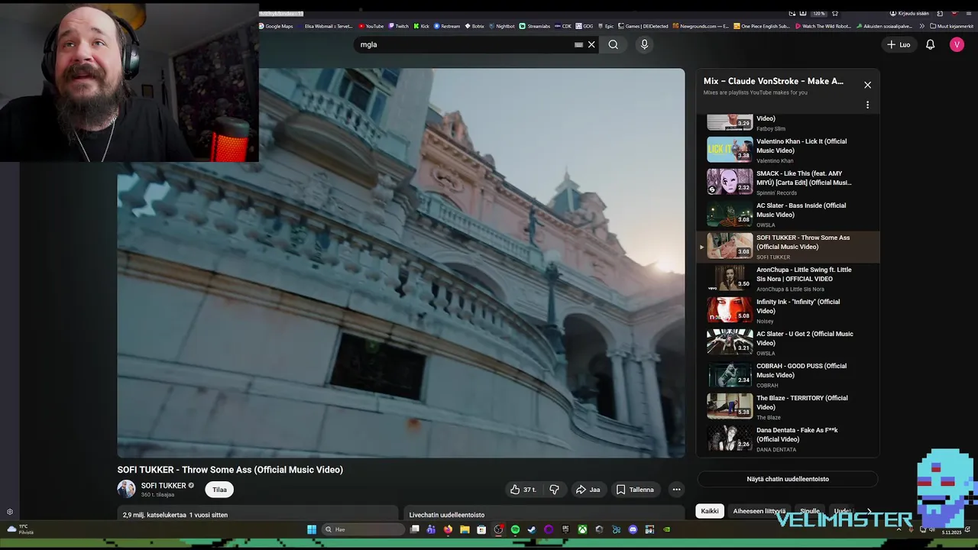Dislike the video with the thumbs-down button

[555, 490]
